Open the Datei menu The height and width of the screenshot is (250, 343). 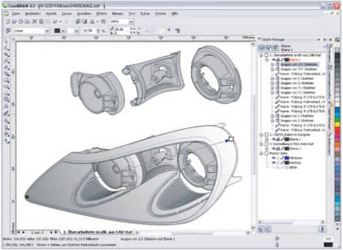[x=16, y=14]
